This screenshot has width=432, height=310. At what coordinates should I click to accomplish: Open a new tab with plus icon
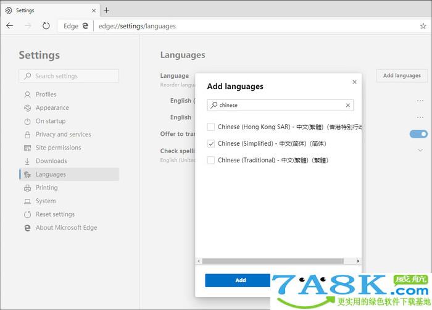[x=106, y=10]
